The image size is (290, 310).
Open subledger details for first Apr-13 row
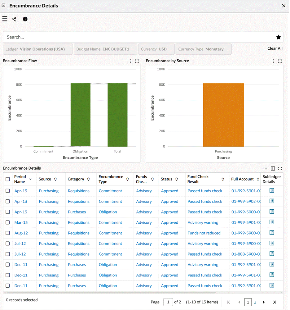[272, 191]
